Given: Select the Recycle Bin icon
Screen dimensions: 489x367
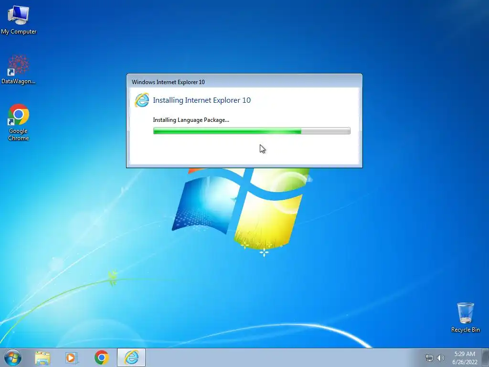Looking at the screenshot, I should click(465, 317).
